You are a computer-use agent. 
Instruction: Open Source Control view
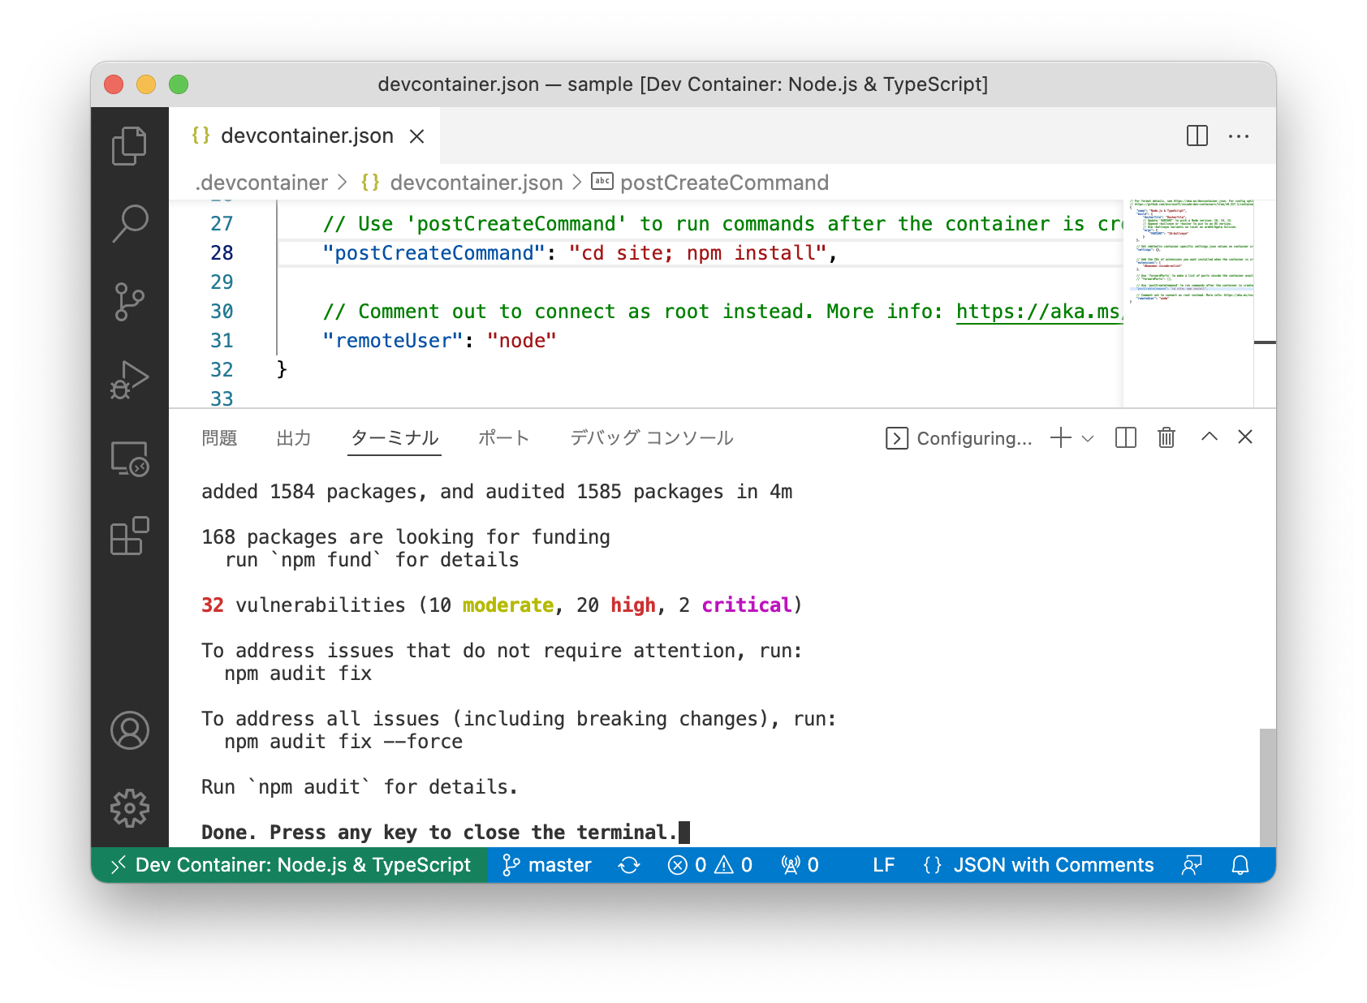pyautogui.click(x=130, y=302)
